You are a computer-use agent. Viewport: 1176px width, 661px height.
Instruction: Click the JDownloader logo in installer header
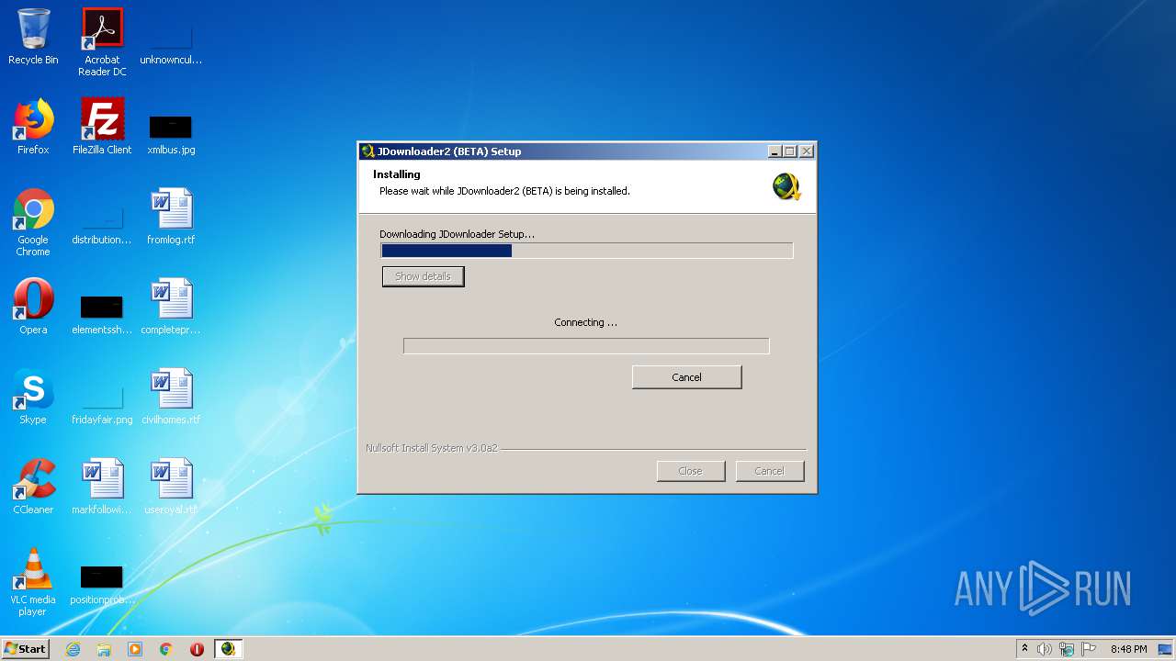click(x=786, y=186)
